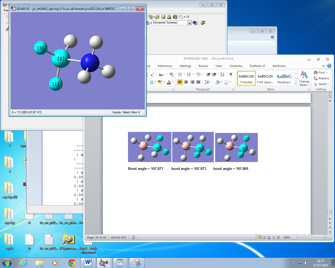Click the Print icon in GaussView toolbar
Viewport: 335px width, 268px height.
pos(169,17)
